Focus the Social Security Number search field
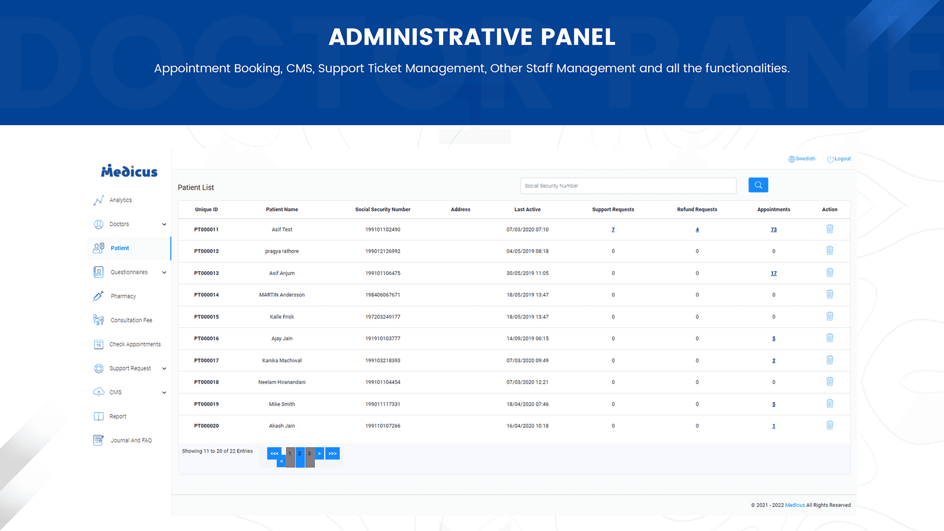 click(x=628, y=186)
